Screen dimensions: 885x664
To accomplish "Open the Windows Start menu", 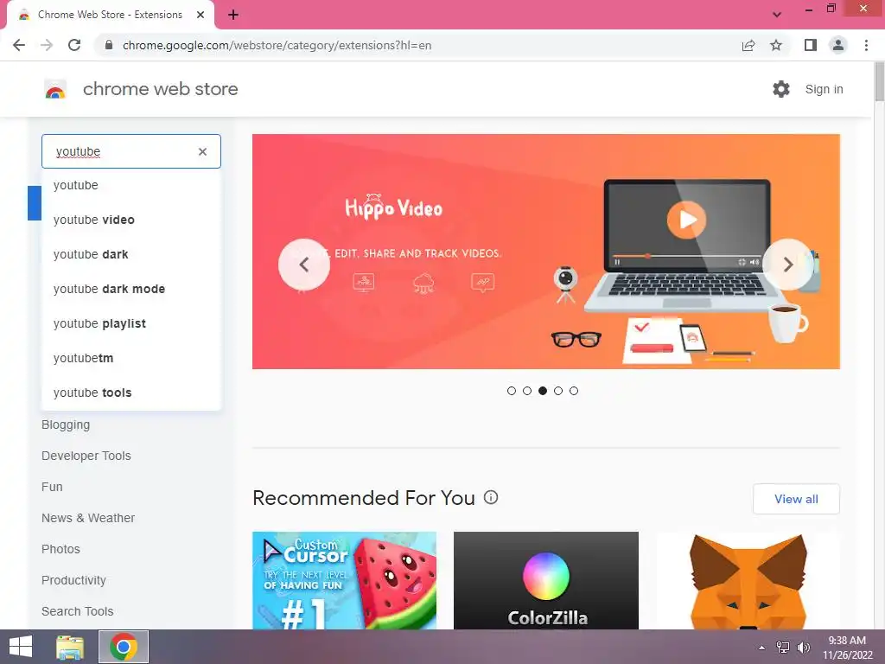I will click(21, 647).
